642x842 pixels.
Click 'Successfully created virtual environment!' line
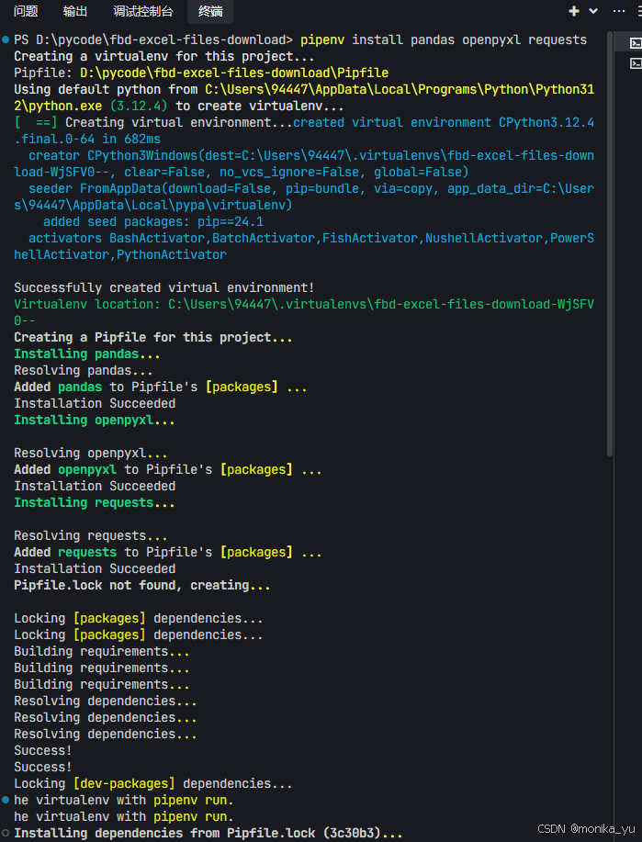point(164,287)
